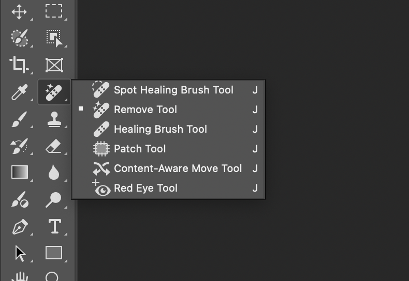Activate the History Brush tool
This screenshot has width=409, height=281.
(x=19, y=147)
